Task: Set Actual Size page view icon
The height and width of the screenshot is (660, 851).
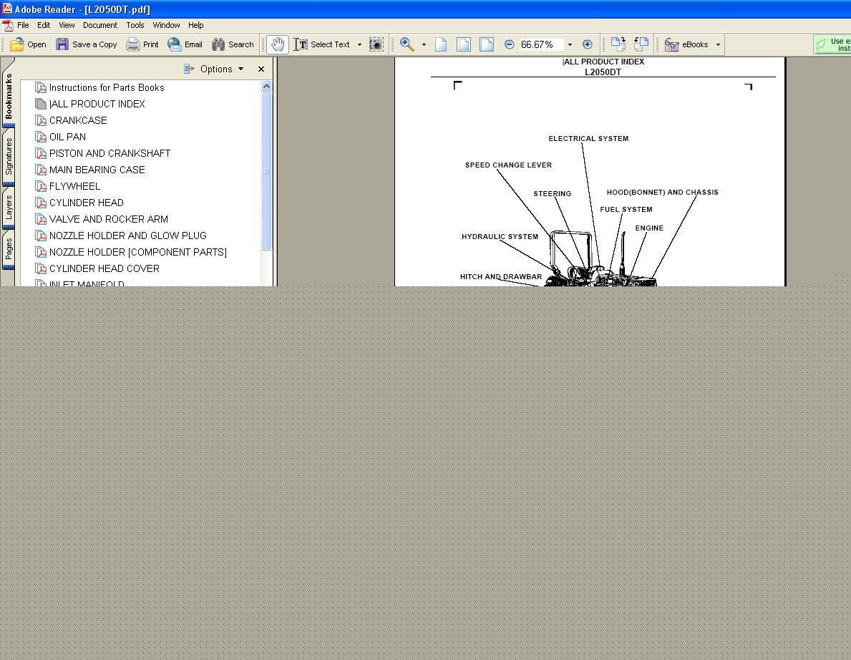Action: 441,44
